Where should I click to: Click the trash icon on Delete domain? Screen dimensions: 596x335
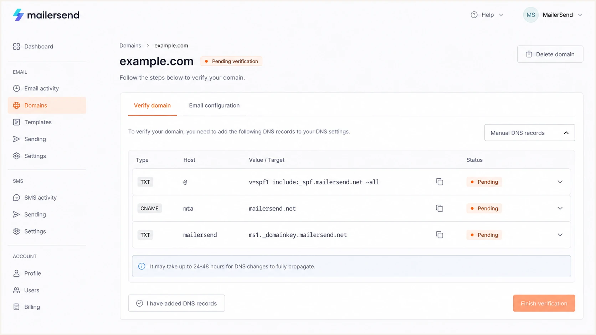(529, 54)
